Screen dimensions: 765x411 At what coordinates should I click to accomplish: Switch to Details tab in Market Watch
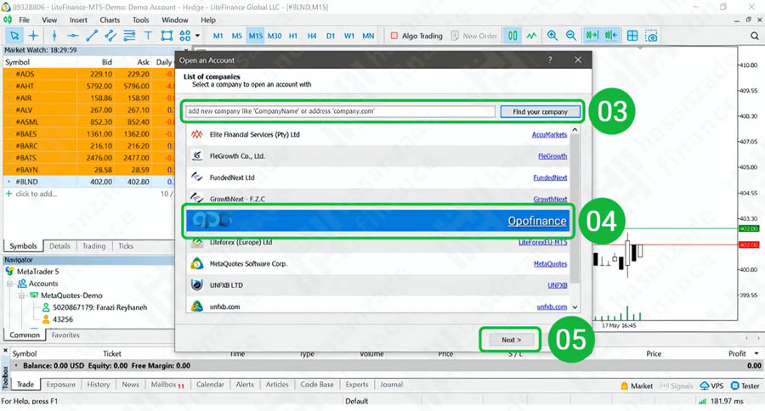point(59,246)
